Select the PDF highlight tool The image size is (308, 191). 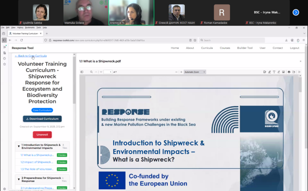269,72
